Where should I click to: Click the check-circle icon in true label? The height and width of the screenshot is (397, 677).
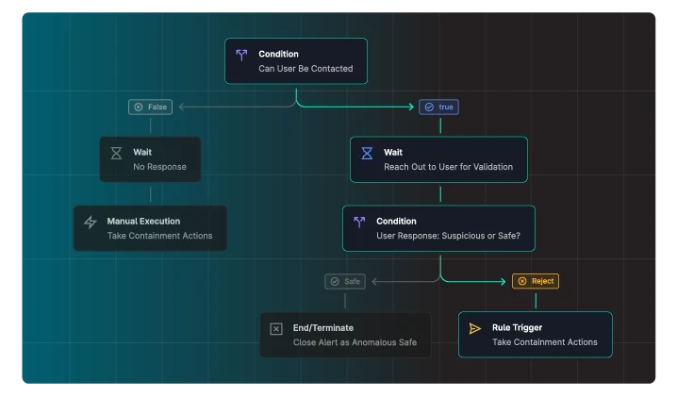coord(429,108)
